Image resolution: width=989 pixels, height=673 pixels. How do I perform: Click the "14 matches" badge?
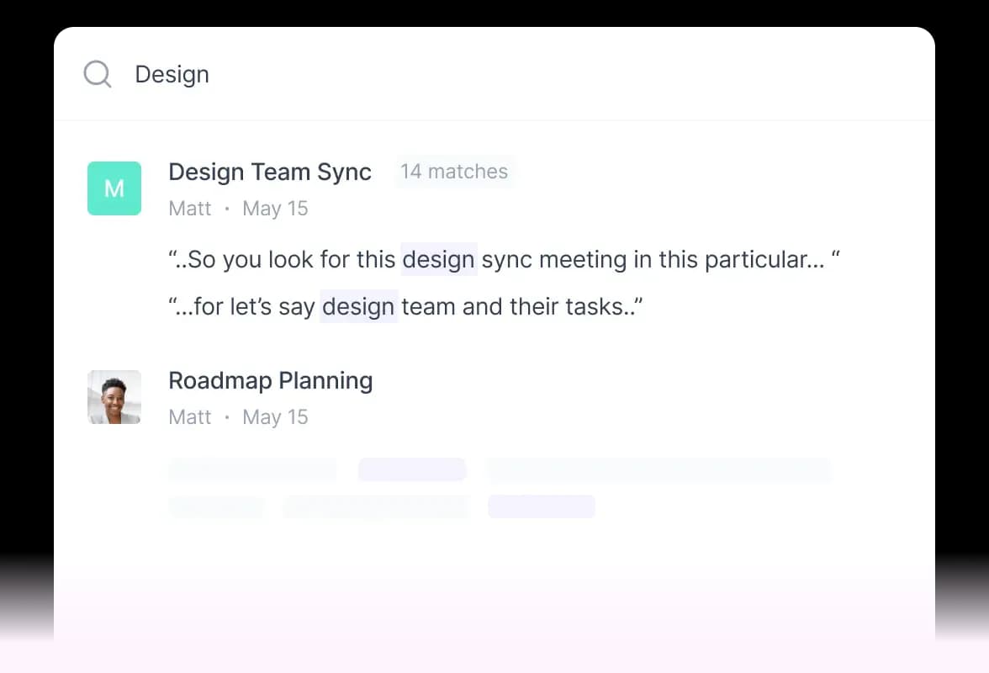pyautogui.click(x=454, y=172)
